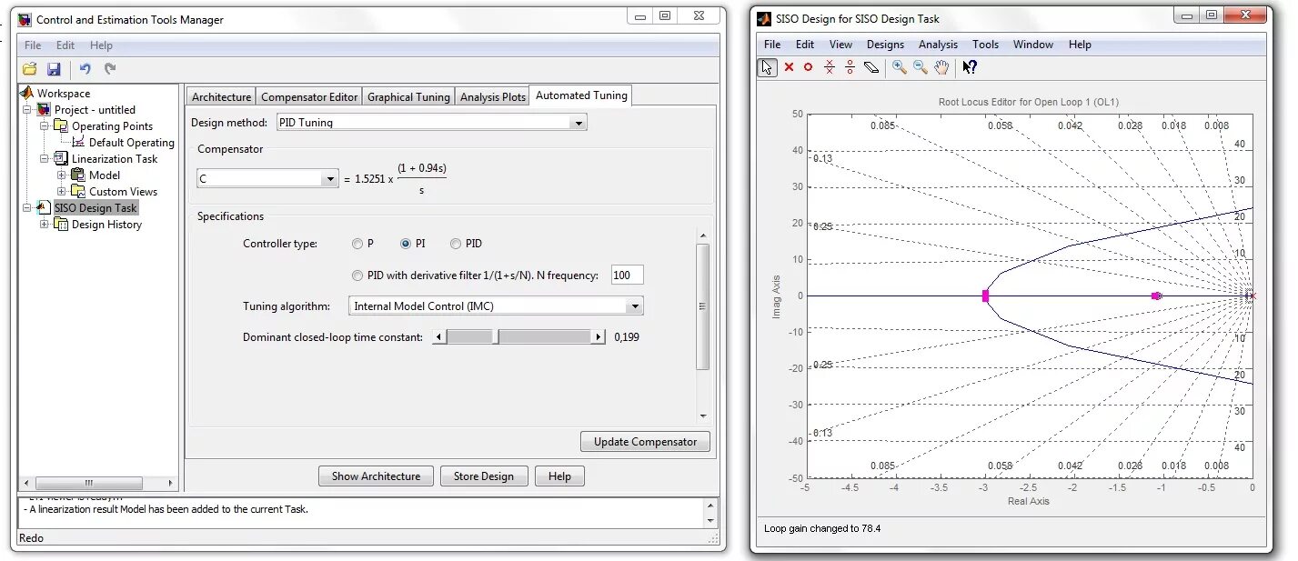Open the Tools menu in SISO Design window

coord(985,45)
